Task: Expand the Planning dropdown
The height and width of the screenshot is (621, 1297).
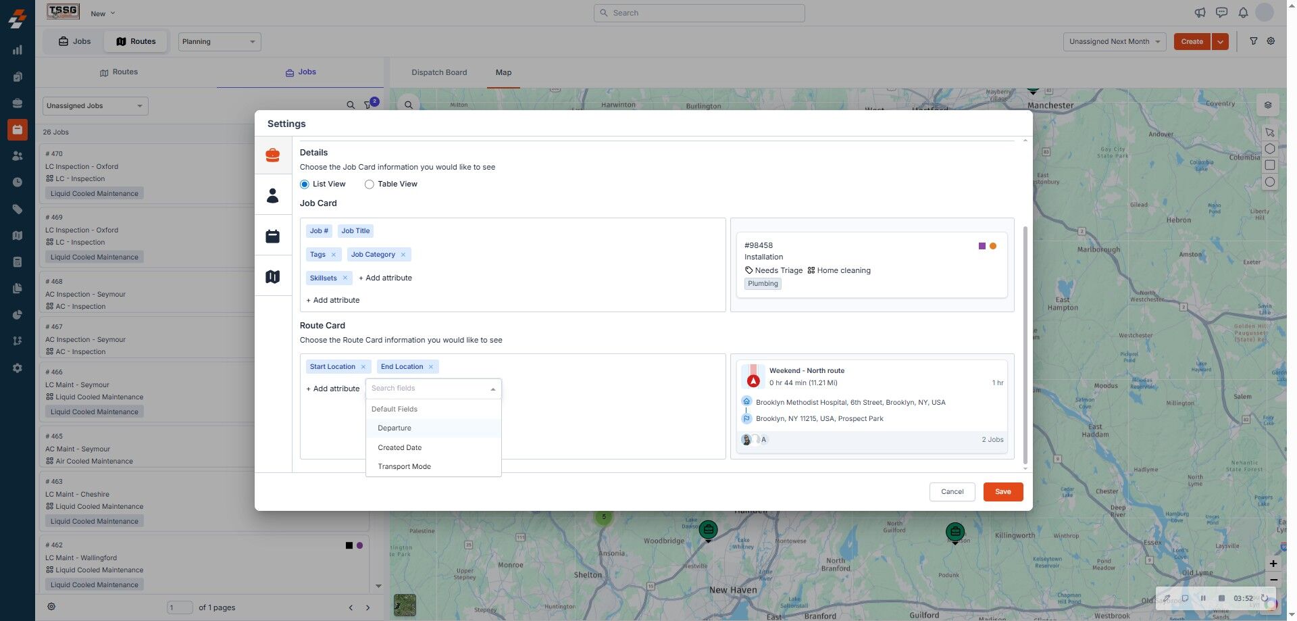Action: [220, 42]
